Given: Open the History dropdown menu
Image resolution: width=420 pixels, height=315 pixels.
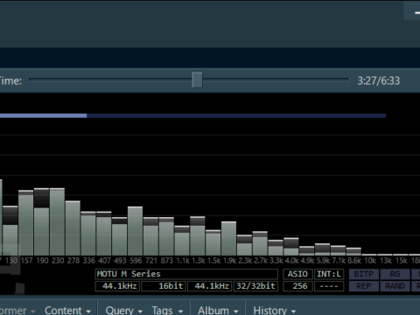Looking at the screenshot, I should point(275,311).
